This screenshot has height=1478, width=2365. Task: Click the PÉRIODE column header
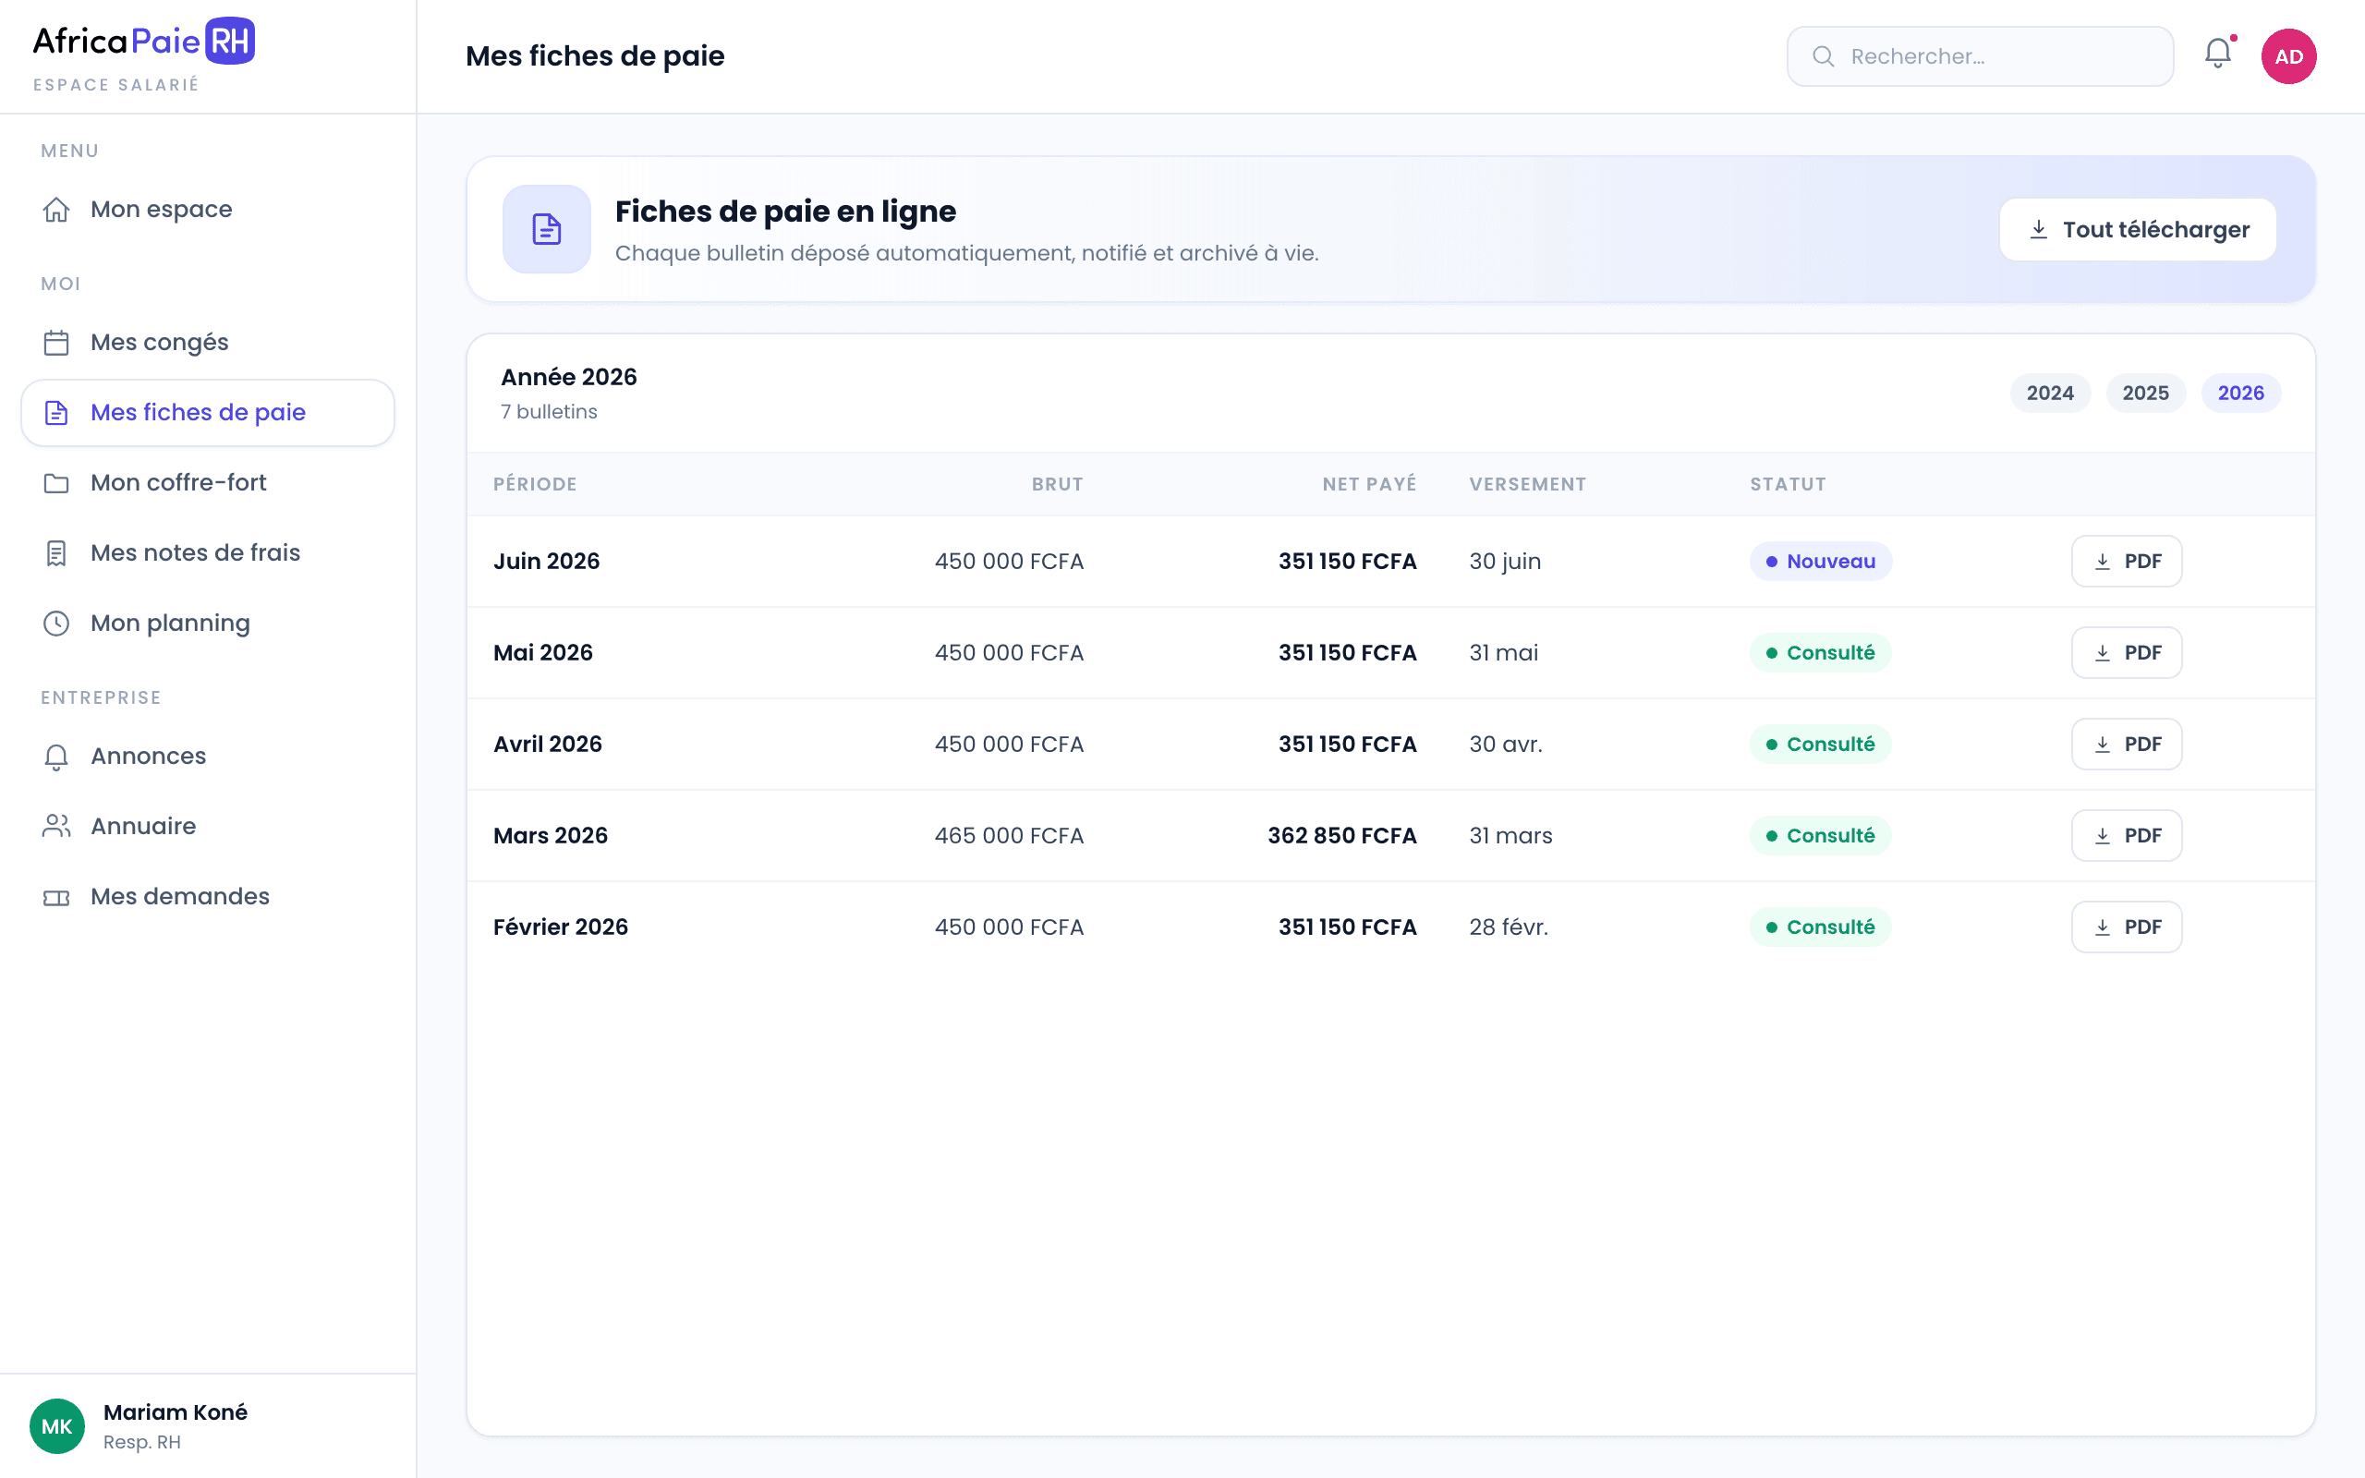[x=535, y=484]
